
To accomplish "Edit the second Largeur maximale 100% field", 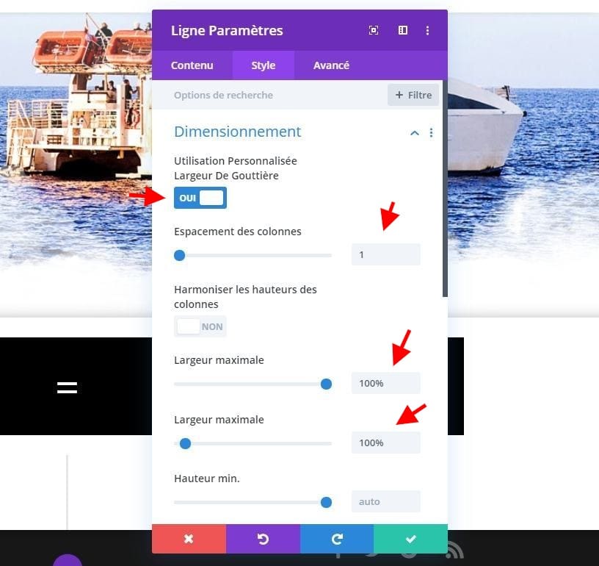I will tap(386, 443).
